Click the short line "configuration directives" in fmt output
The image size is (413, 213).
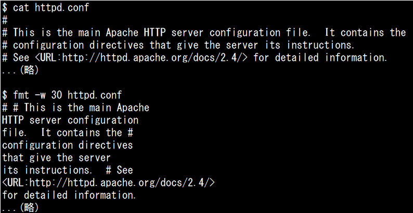click(67, 145)
